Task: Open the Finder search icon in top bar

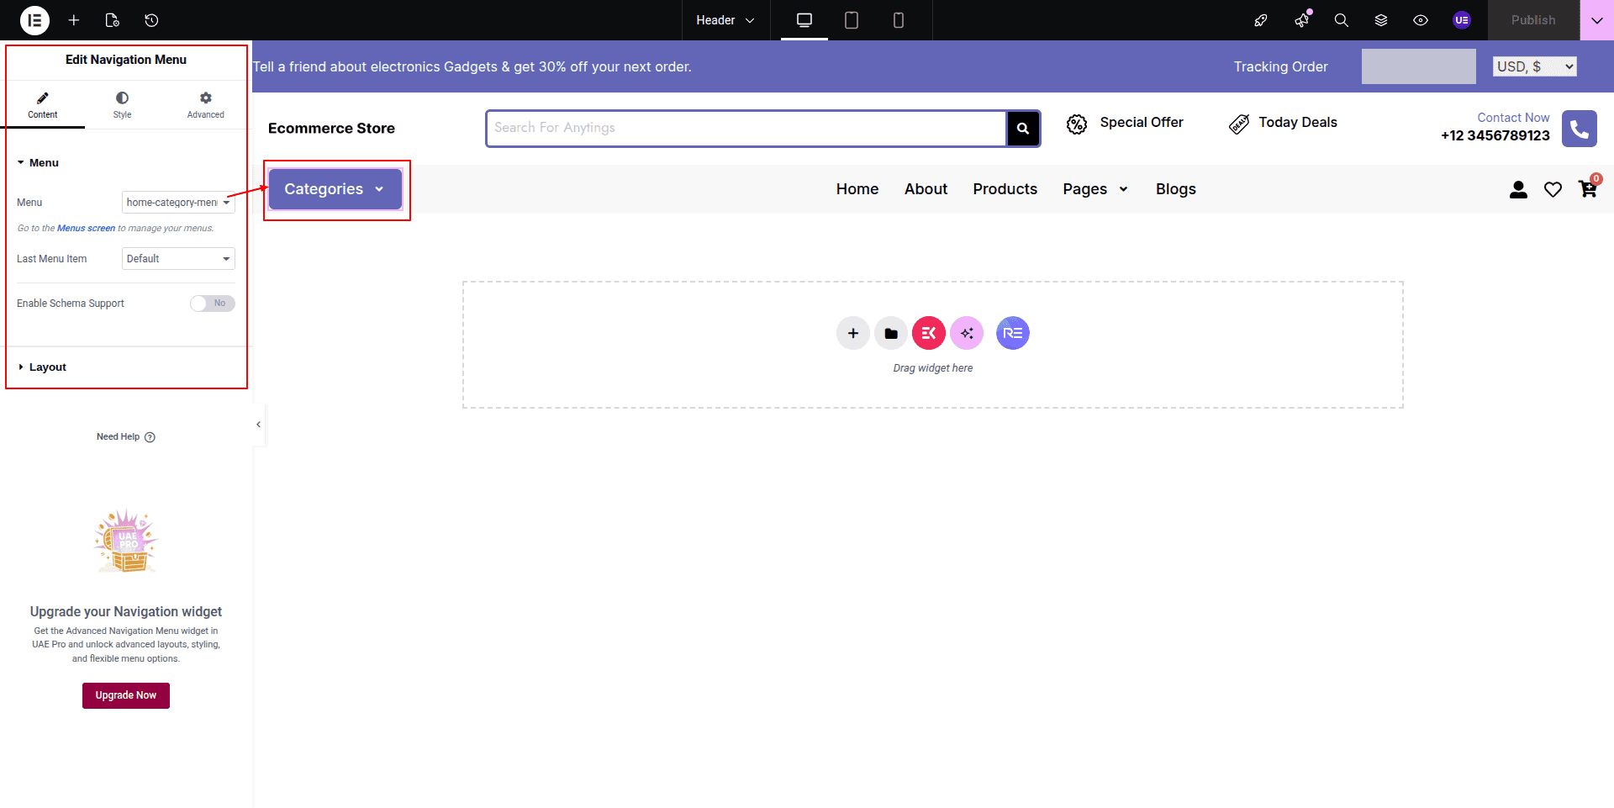Action: [x=1341, y=20]
